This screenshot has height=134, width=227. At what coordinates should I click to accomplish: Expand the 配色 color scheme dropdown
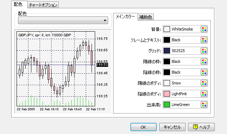(63, 20)
